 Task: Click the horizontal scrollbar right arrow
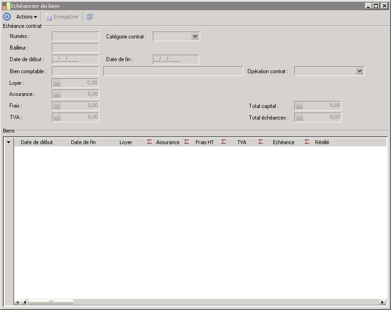(x=383, y=302)
